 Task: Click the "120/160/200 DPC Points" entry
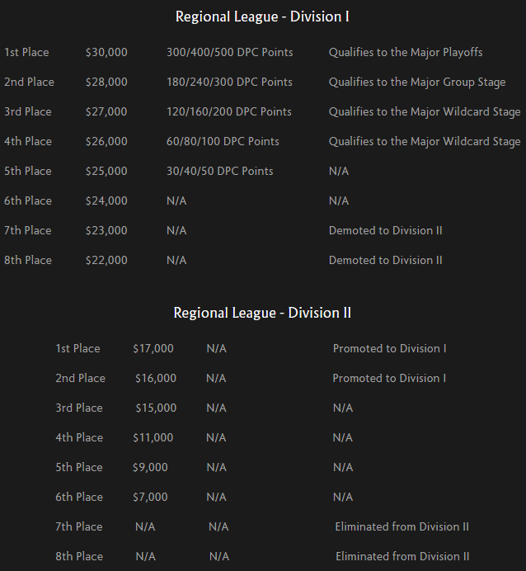(x=229, y=111)
